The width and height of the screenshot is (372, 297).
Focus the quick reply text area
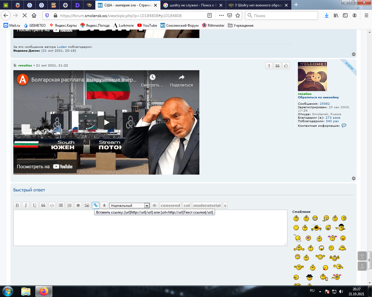pyautogui.click(x=150, y=228)
